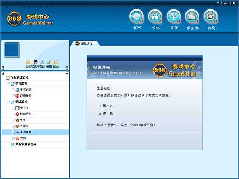Select the 百家乐 game icon

[x=17, y=126]
